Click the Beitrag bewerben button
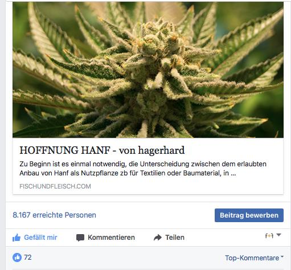Screen dimensions: 291x270 coord(249,215)
